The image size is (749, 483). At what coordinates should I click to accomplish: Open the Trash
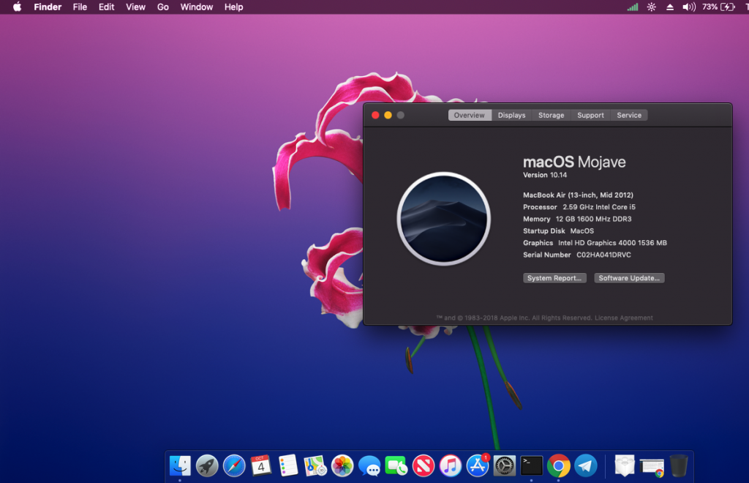[x=677, y=465]
